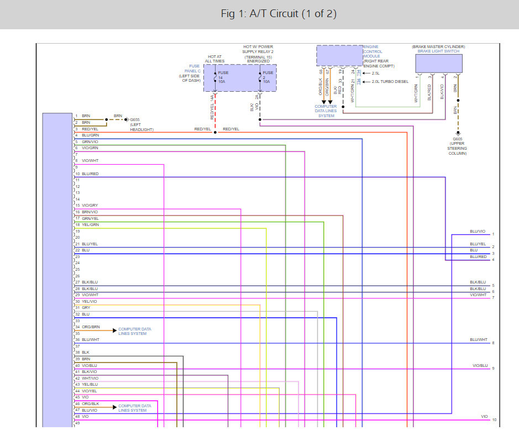The width and height of the screenshot is (519, 441).
Task: Click the arrow after ORG/BRN pin 34 wire
Action: pyautogui.click(x=114, y=330)
